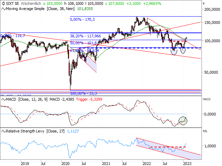Click the Jul marker after 2019
The width and height of the screenshot is (222, 166).
pyautogui.click(x=43, y=164)
